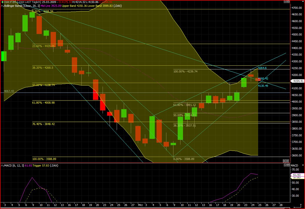Click the 4264.6 trendline value label
Image resolution: width=305 pixels, height=209 pixels.
262,68
